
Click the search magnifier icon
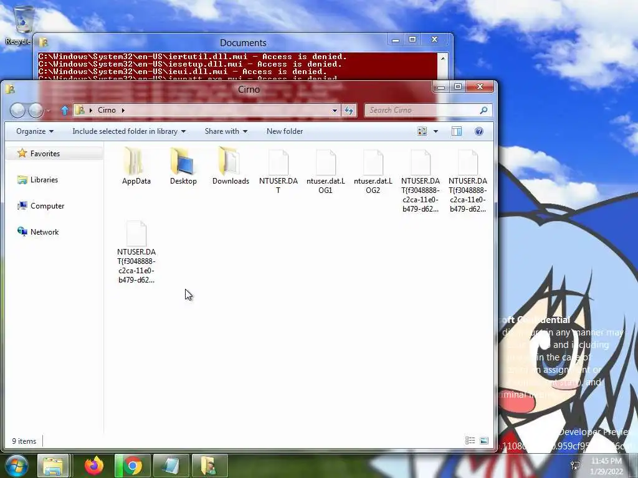[483, 110]
